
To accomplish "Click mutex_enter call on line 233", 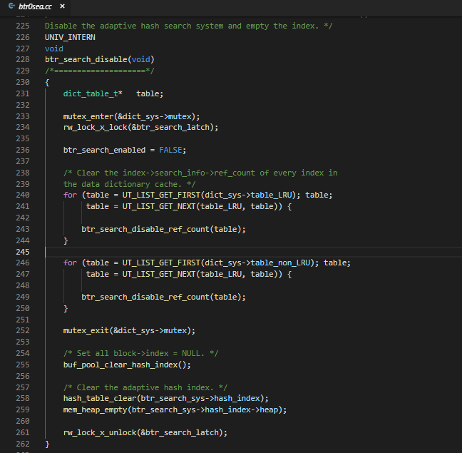I will tap(88, 116).
